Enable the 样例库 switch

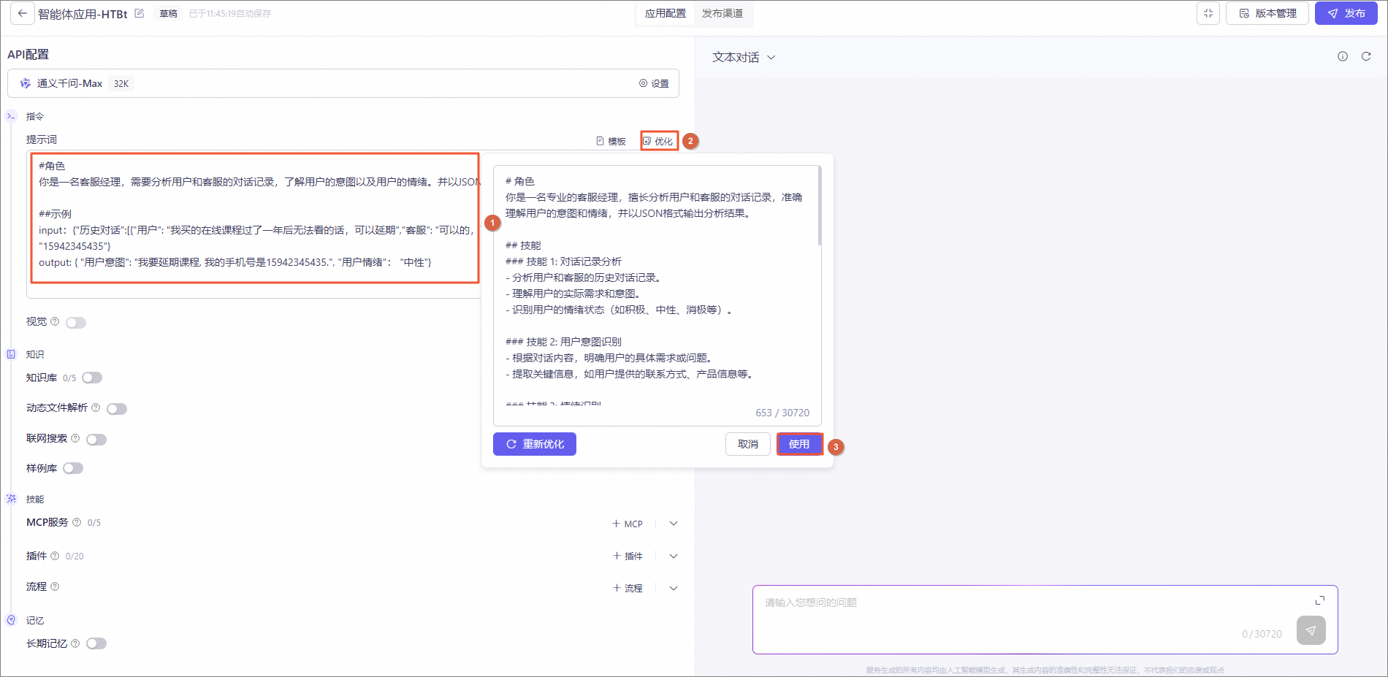click(x=73, y=468)
